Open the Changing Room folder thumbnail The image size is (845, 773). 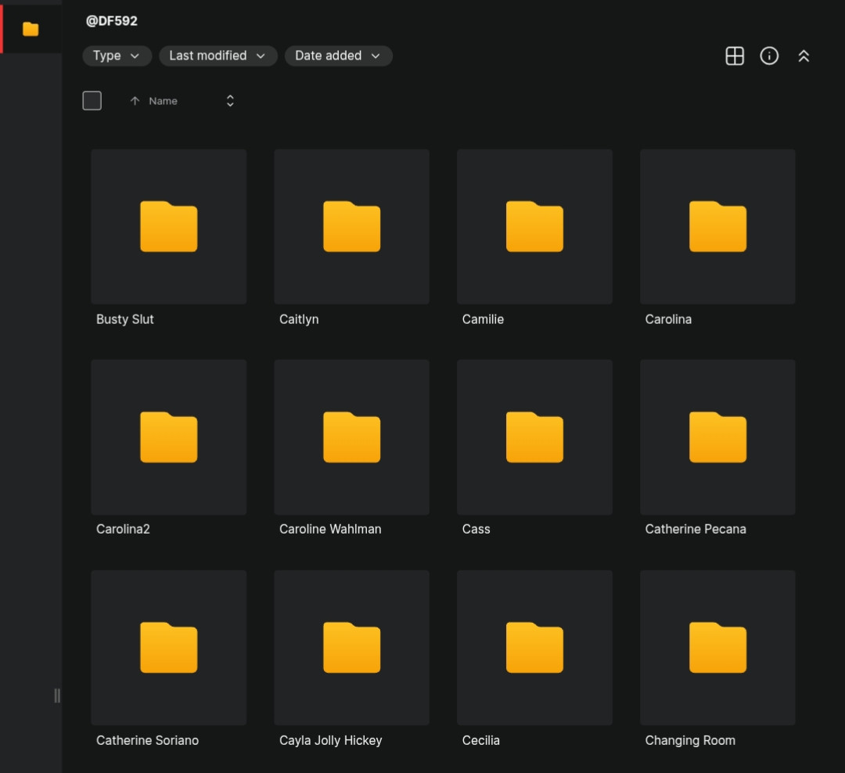click(x=717, y=648)
